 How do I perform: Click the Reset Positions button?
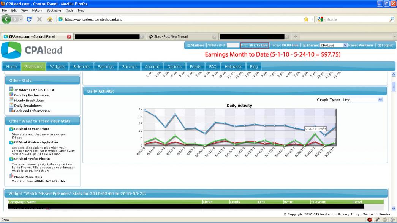coord(361,45)
